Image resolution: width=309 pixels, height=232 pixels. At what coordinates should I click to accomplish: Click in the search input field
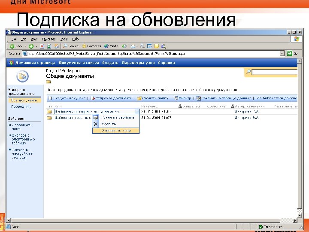pyautogui.click(x=275, y=72)
